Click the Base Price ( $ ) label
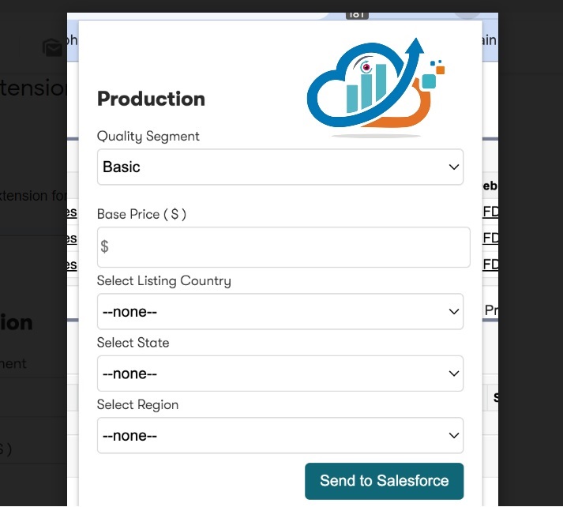This screenshot has width=563, height=507. (x=141, y=214)
